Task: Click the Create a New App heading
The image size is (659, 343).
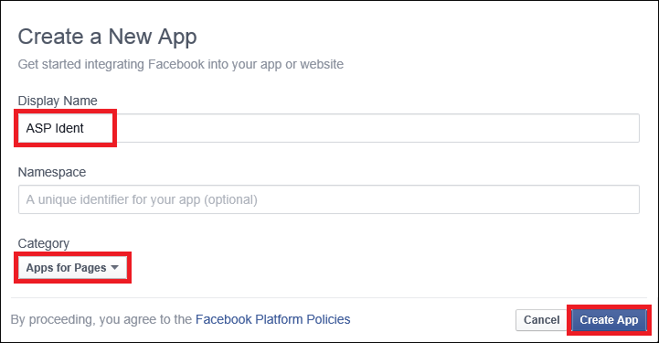Action: (107, 37)
